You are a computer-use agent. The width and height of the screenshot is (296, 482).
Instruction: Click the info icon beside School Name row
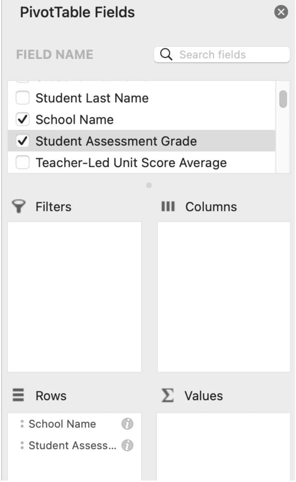pyautogui.click(x=127, y=424)
